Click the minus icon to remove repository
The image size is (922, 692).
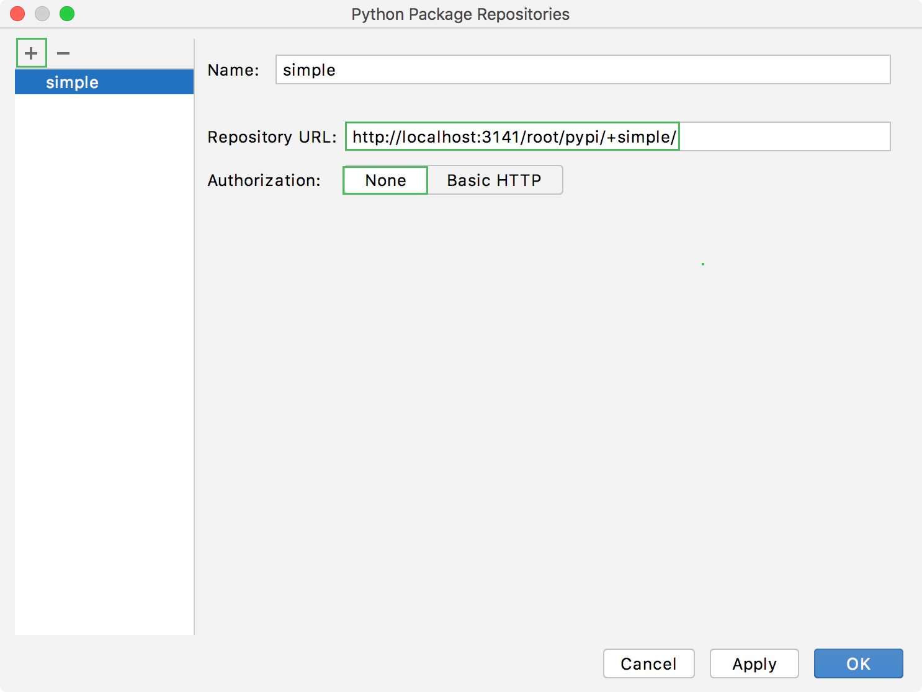[62, 53]
